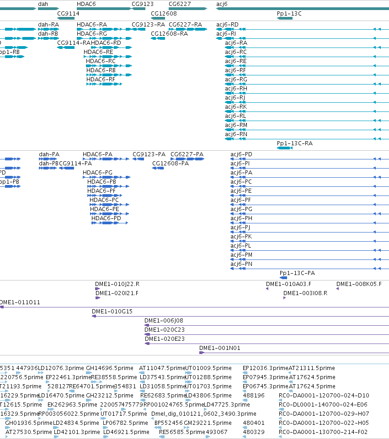Image resolution: width=389 pixels, height=439 pixels.
Task: Click the DME1-006J08 BAC label
Action: (x=164, y=321)
